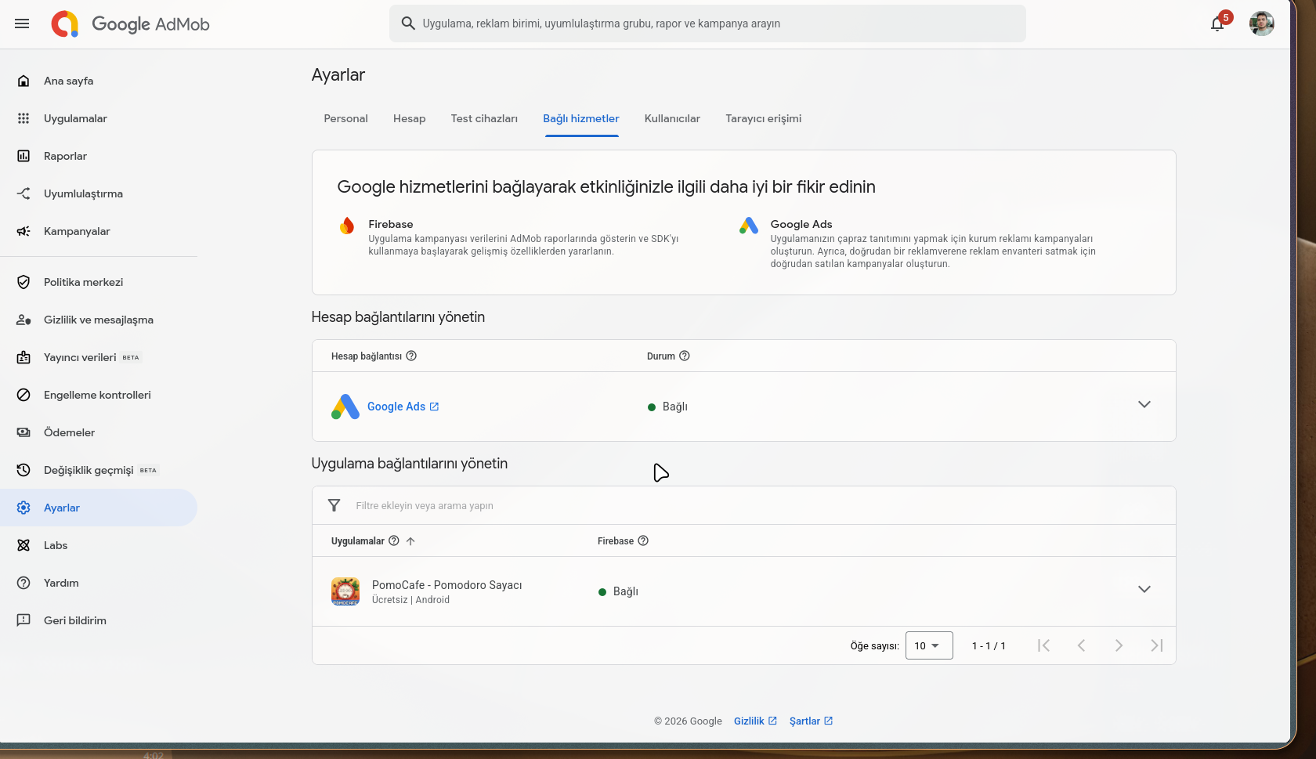This screenshot has height=759, width=1316.
Task: Click help icon next to Hesap bağlantısı
Action: click(411, 356)
